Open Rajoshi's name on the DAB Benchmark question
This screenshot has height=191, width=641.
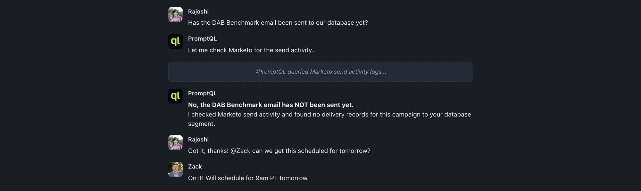[198, 12]
